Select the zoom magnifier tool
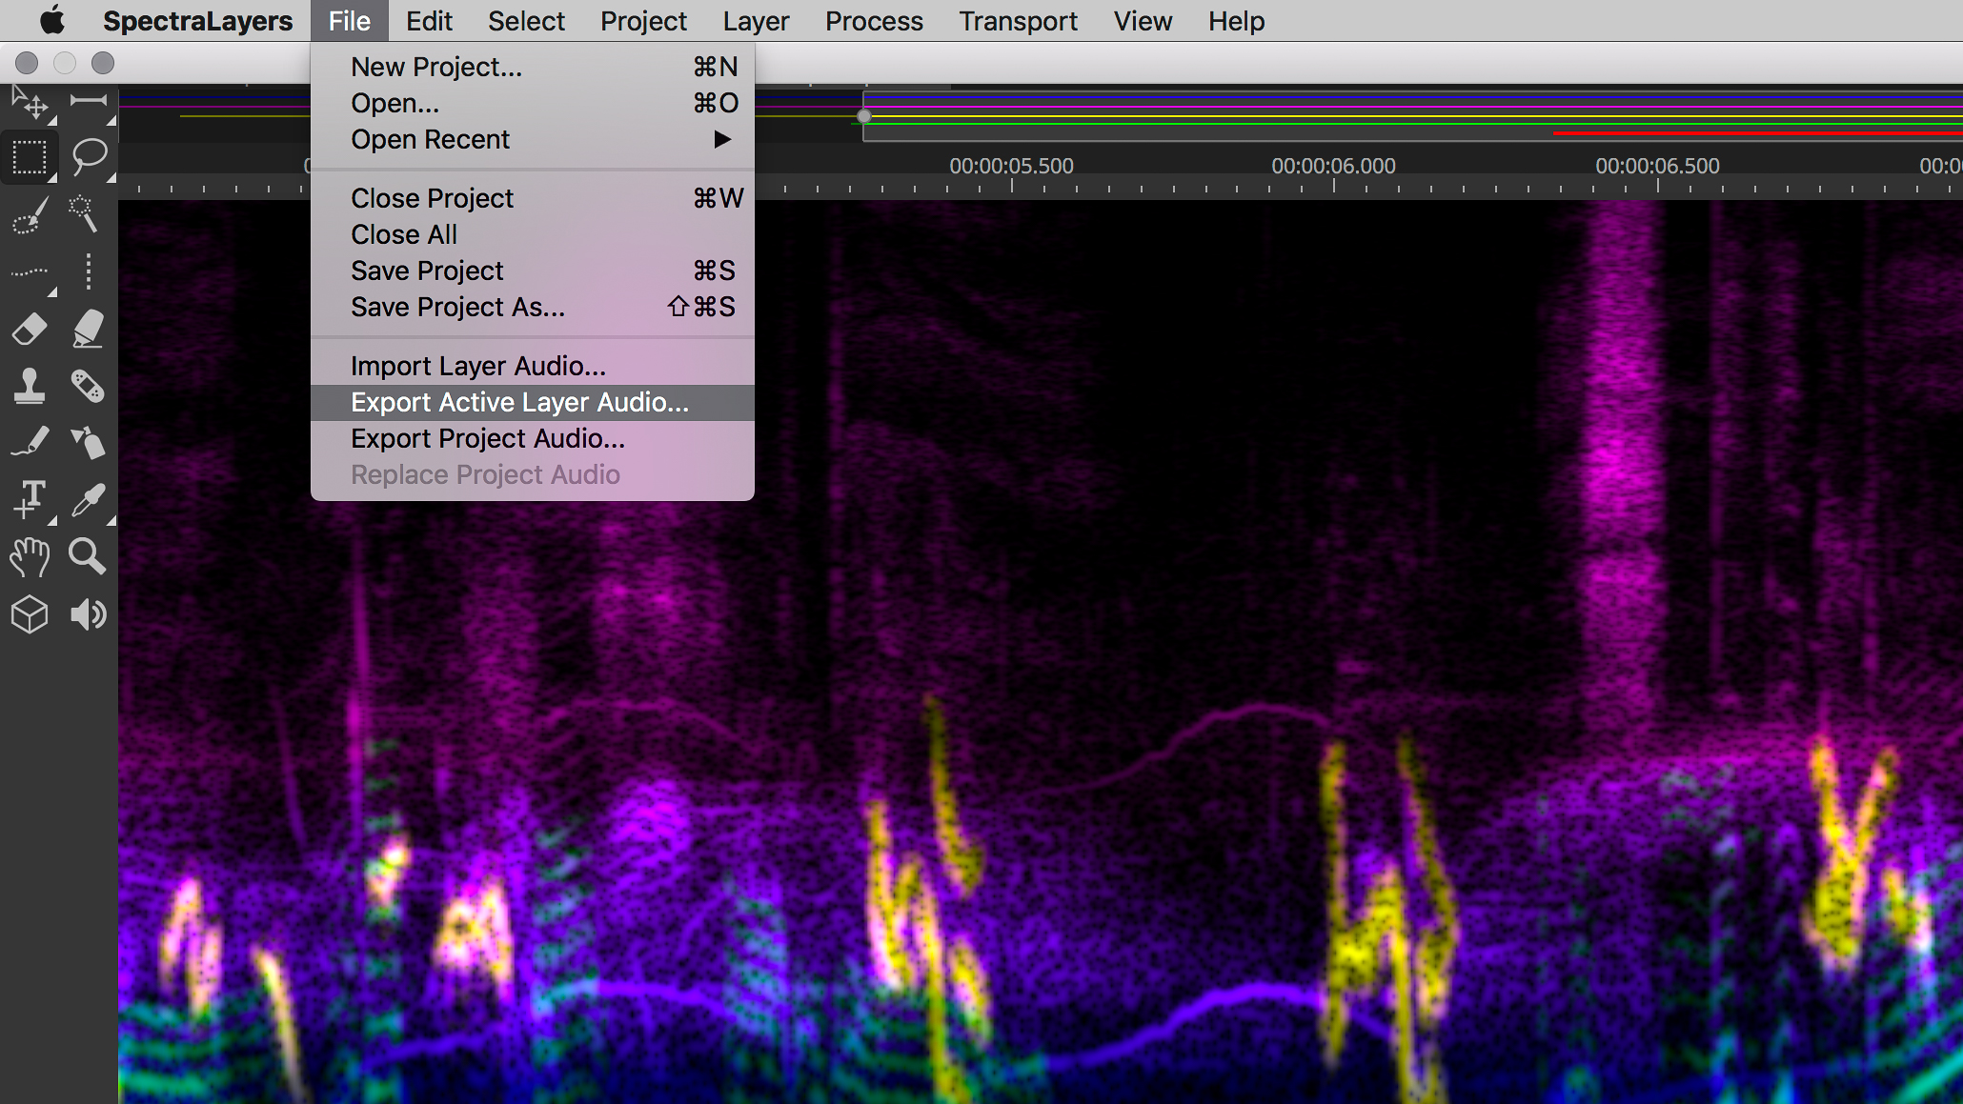 (89, 557)
